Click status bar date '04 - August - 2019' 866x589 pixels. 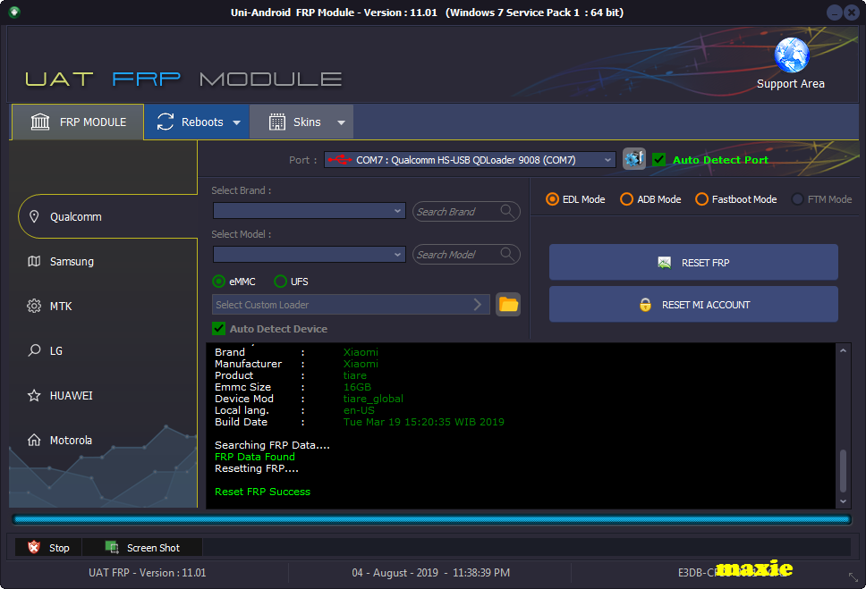click(x=395, y=572)
